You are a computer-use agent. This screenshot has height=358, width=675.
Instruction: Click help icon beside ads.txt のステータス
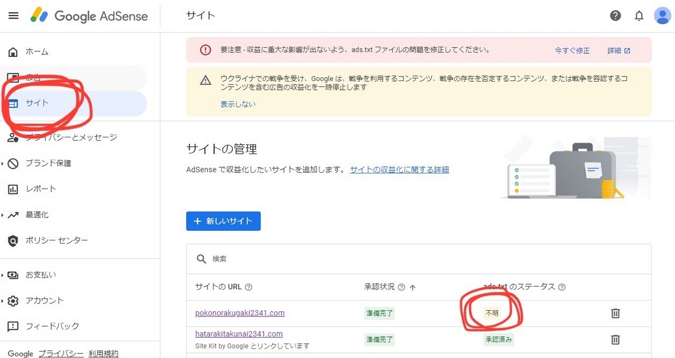click(561, 287)
